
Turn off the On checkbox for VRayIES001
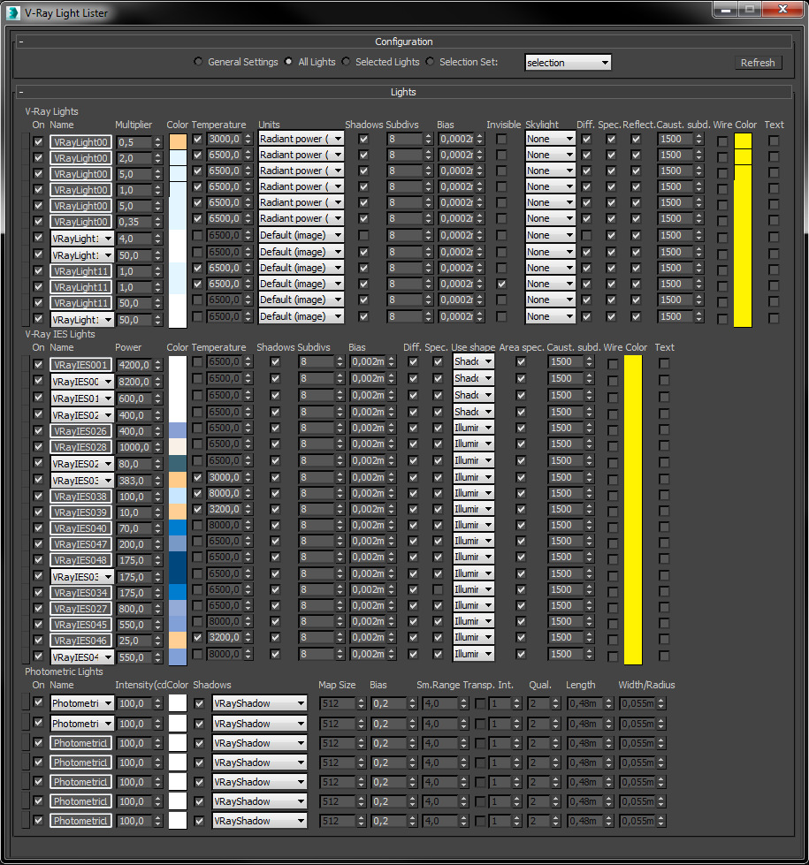[x=38, y=364]
